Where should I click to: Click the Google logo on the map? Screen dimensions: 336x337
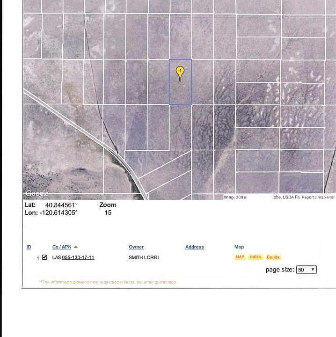37,194
